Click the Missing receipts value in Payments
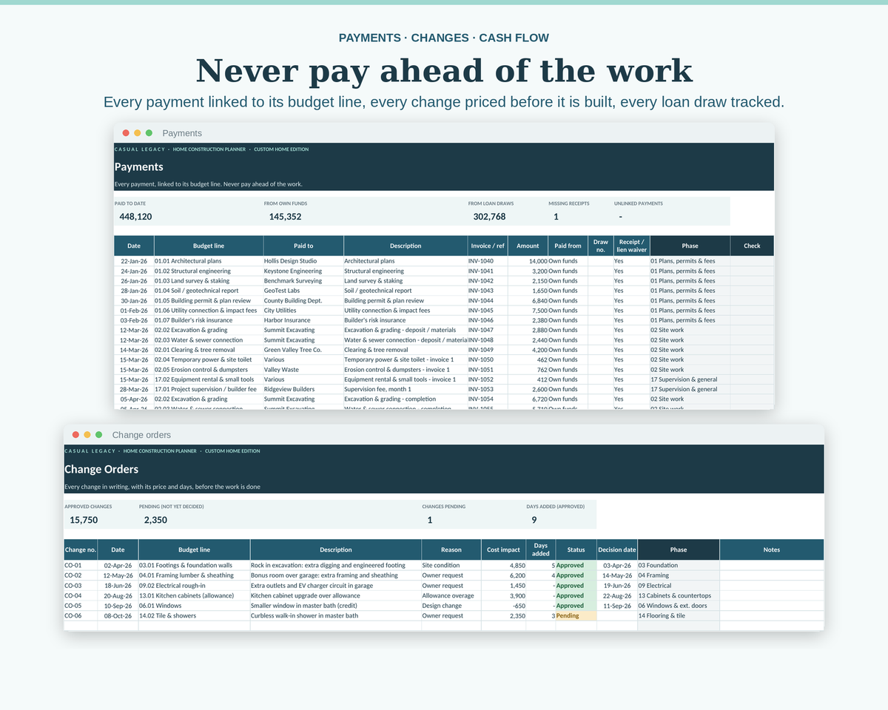Viewport: 888px width, 710px height. coord(556,217)
